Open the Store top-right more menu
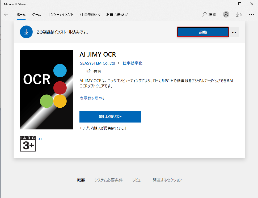Image resolution: width=258 pixels, height=198 pixels. (x=251, y=15)
